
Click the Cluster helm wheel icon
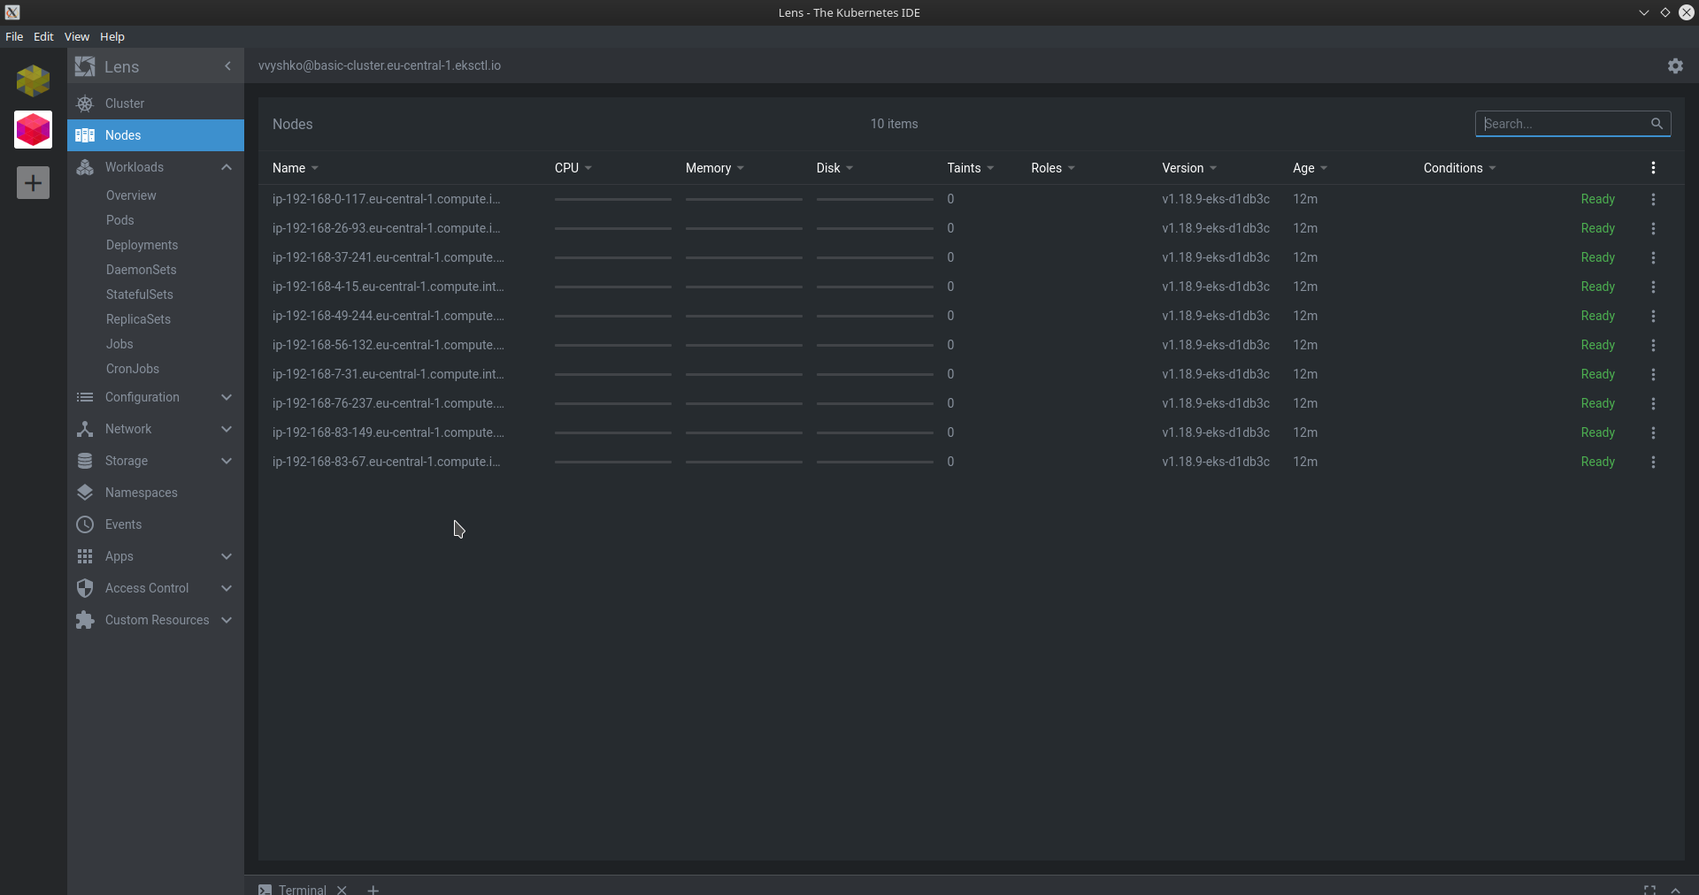(x=85, y=103)
